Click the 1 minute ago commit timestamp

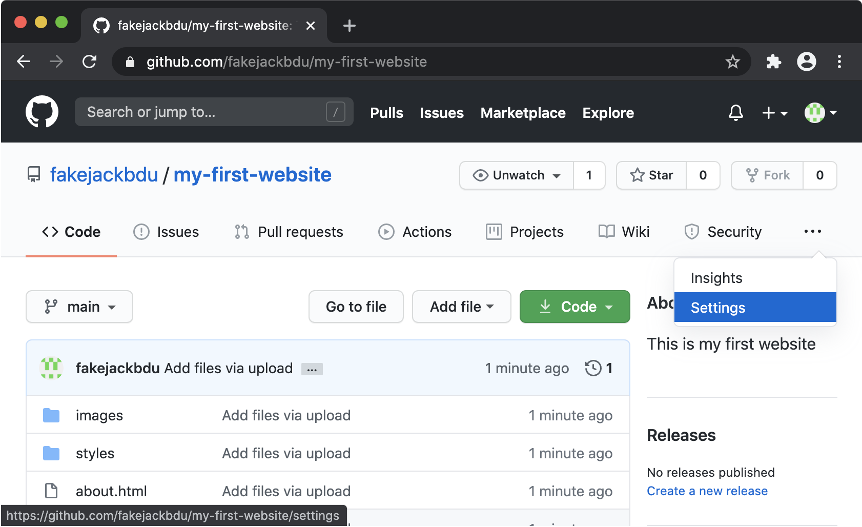tap(527, 368)
